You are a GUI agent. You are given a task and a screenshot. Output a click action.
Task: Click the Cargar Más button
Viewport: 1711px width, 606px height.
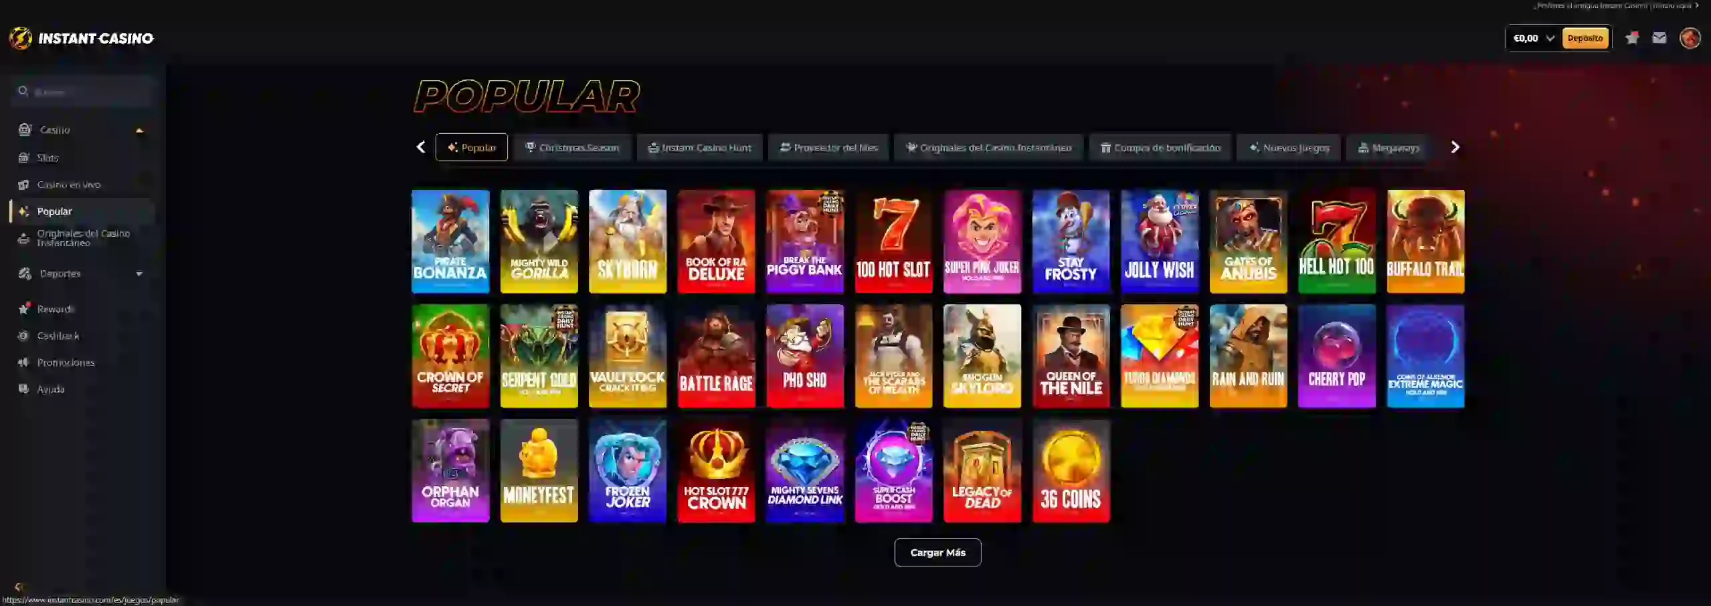(937, 552)
